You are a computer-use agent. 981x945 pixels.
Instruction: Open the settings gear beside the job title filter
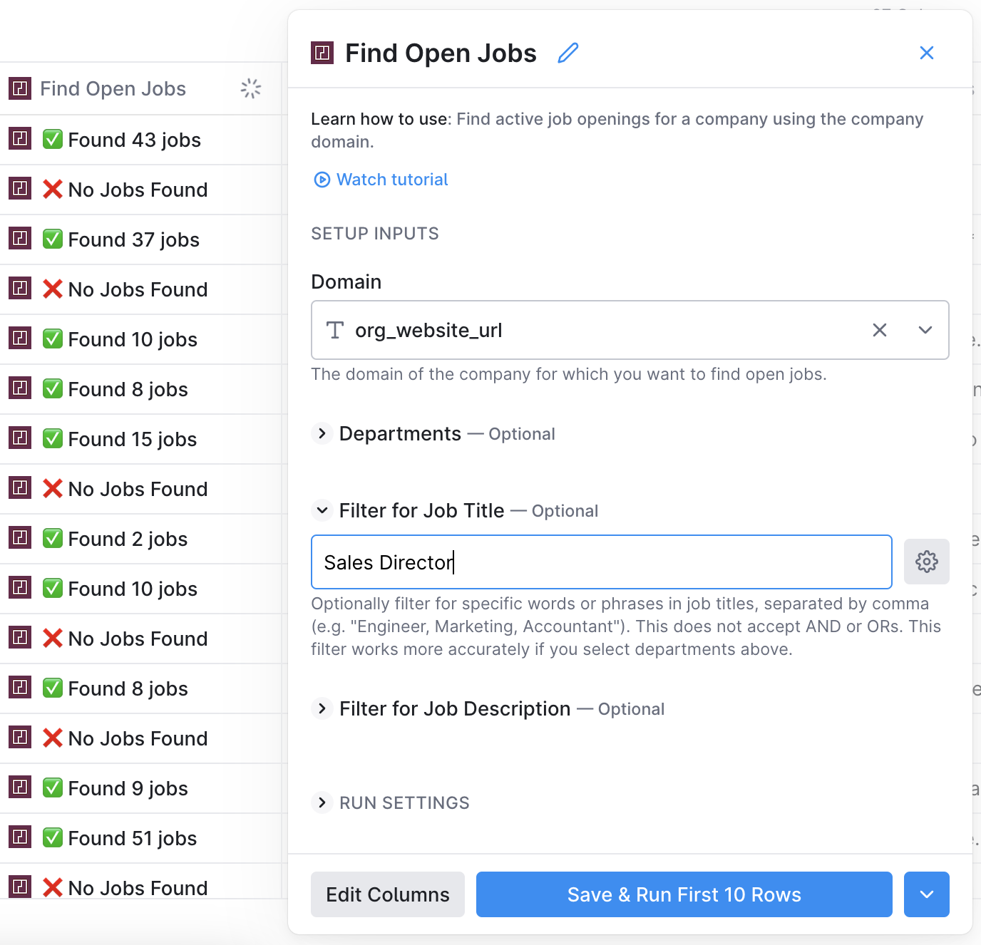[926, 562]
